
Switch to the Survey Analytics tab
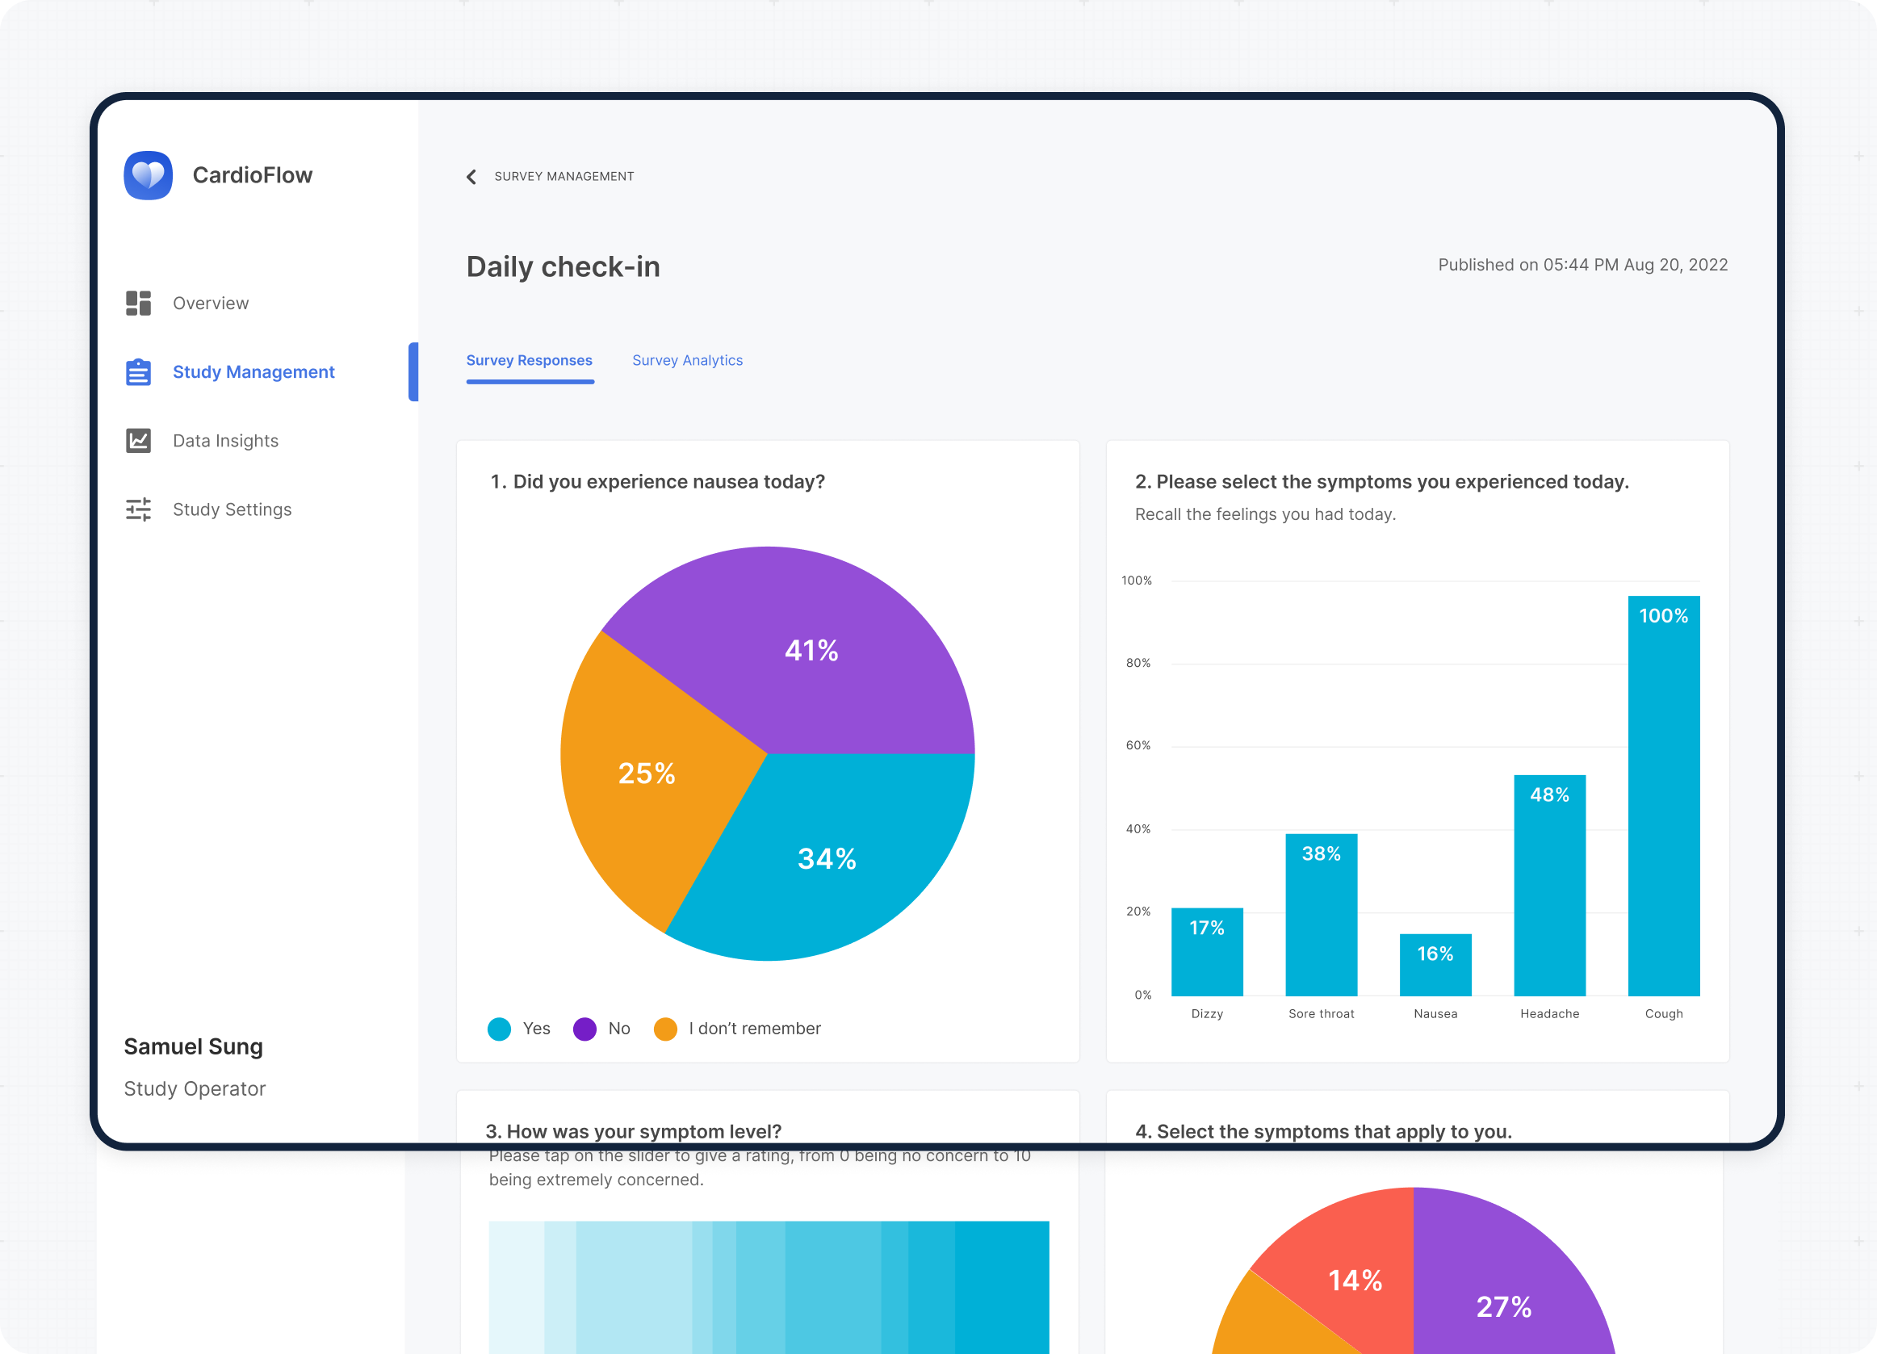coord(687,360)
